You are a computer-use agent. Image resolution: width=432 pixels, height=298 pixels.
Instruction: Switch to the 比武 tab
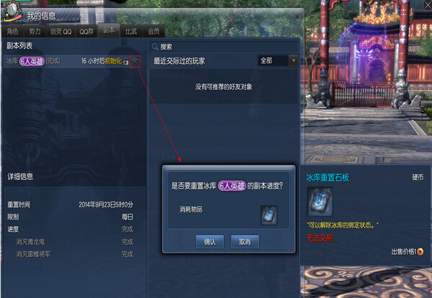point(131,32)
